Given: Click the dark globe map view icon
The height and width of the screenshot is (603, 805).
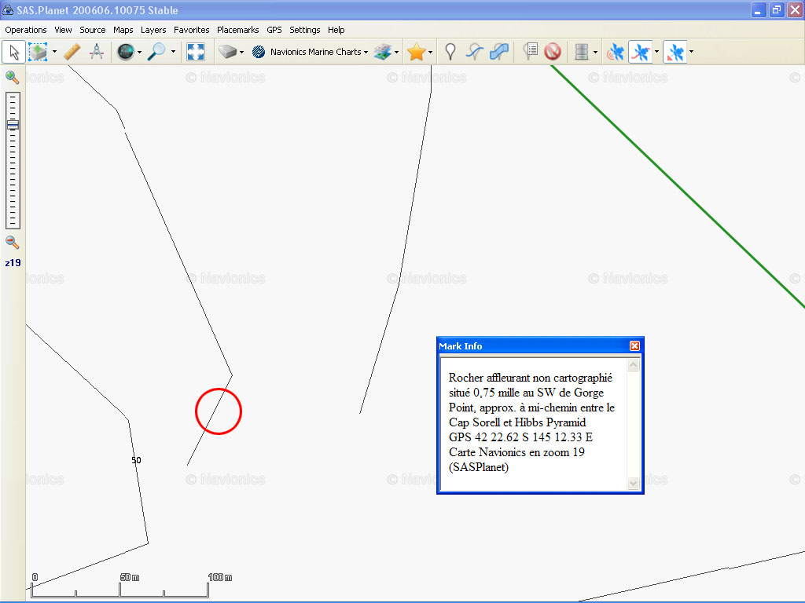Looking at the screenshot, I should pos(125,52).
